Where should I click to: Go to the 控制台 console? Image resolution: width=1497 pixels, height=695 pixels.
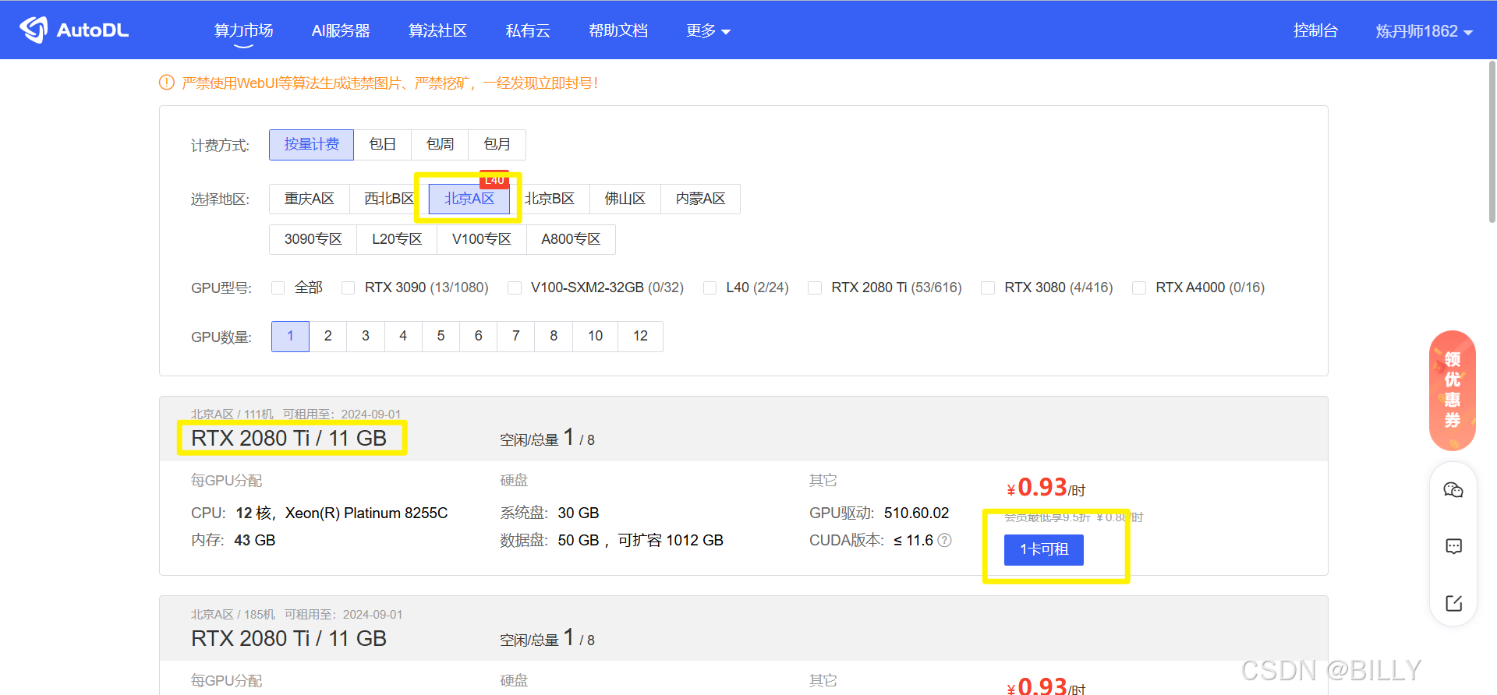coord(1315,30)
